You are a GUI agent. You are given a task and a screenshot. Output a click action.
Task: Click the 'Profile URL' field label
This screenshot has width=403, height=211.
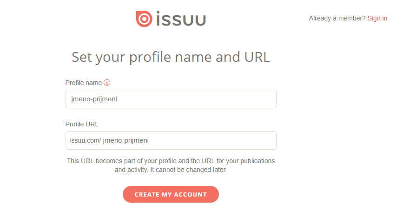(x=82, y=124)
